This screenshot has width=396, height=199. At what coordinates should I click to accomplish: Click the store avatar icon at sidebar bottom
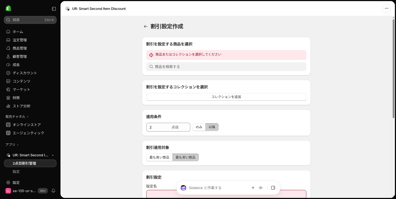click(x=8, y=191)
